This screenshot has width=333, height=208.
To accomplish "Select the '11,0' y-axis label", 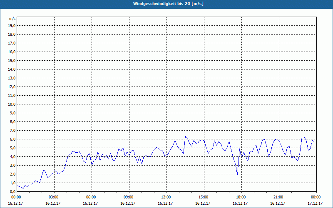I will [x=12, y=96].
